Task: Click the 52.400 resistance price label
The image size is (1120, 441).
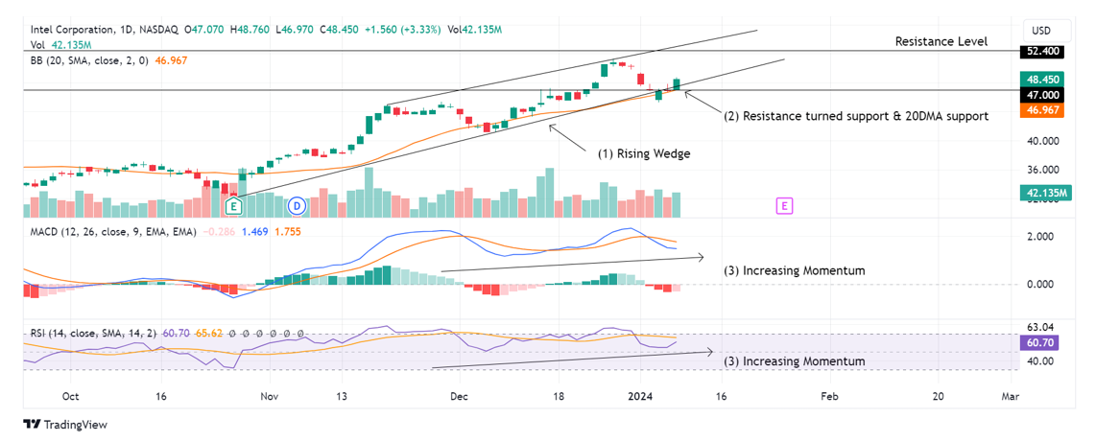Action: [1041, 52]
